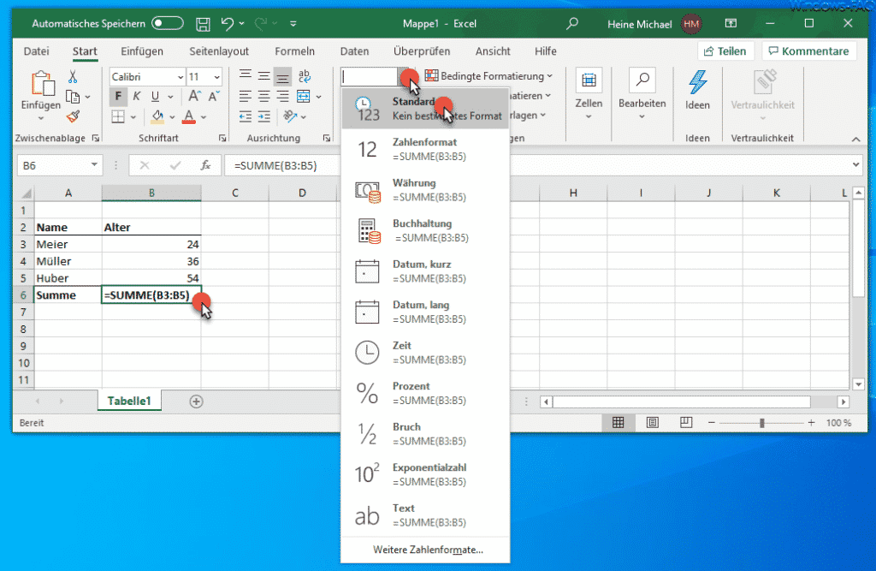Viewport: 876px width, 571px height.
Task: Open the Name Box dropdown arrow
Action: pyautogui.click(x=94, y=165)
